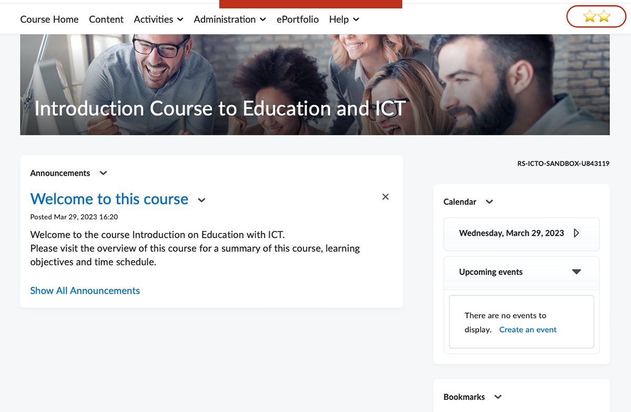This screenshot has height=412, width=631.
Task: Click the two gold stars icon
Action: (x=596, y=17)
